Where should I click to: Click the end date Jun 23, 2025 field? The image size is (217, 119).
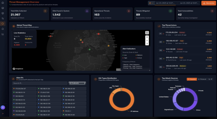[x=189, y=3]
